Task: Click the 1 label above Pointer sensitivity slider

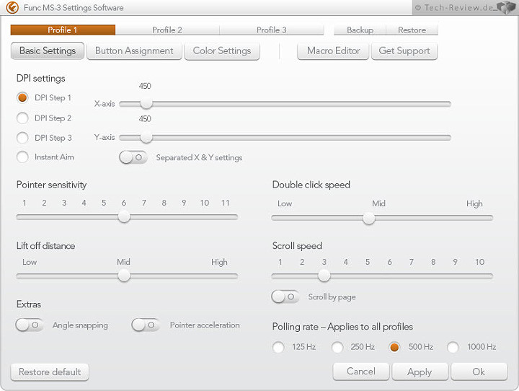Action: tap(25, 203)
